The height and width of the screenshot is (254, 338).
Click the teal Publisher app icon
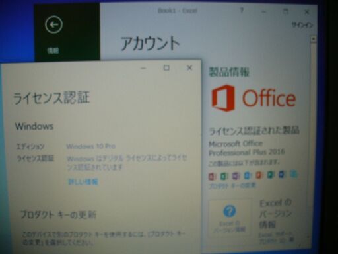[271, 175]
